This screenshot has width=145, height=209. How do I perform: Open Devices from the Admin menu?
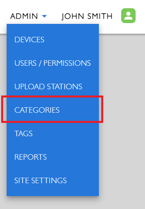coord(53,40)
